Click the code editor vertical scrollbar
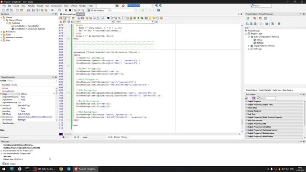The width and height of the screenshot is (306, 172). [x=242, y=78]
